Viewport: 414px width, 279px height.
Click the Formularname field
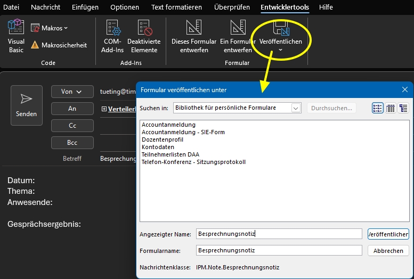pyautogui.click(x=279, y=250)
